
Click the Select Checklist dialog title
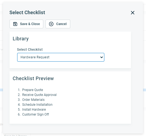tap(27, 13)
